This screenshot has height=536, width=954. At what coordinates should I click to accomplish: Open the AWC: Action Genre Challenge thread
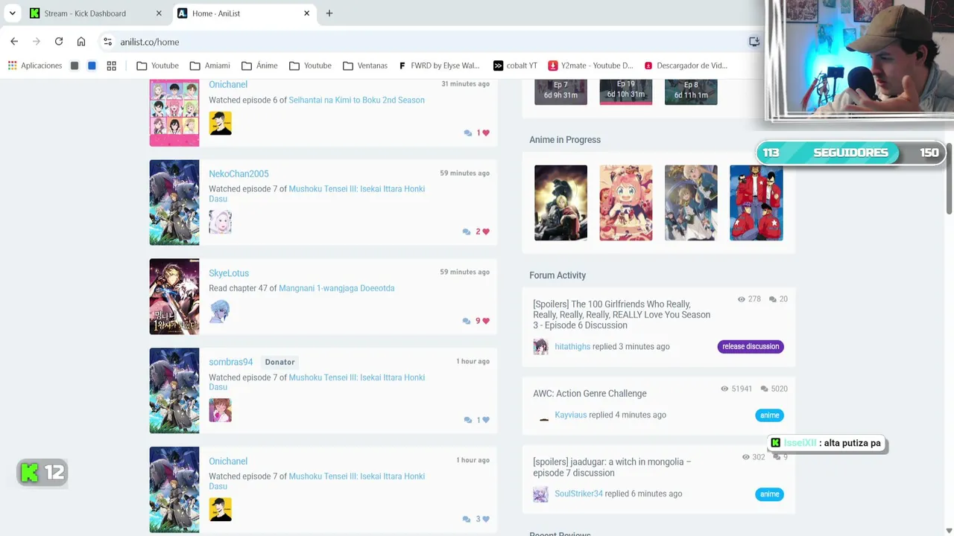(x=590, y=393)
